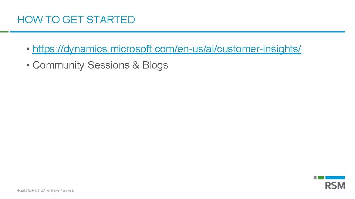Click the word Blogs in second bullet
355x199 pixels.
[x=155, y=65]
